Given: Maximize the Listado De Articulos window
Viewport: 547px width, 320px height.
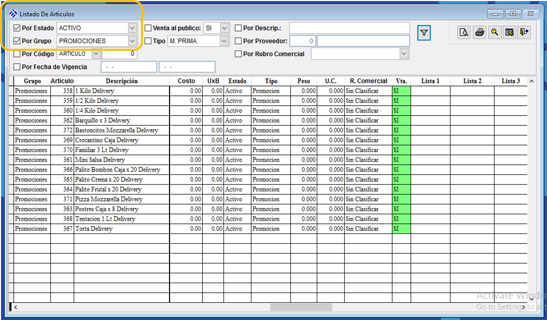Looking at the screenshot, I should click(513, 14).
